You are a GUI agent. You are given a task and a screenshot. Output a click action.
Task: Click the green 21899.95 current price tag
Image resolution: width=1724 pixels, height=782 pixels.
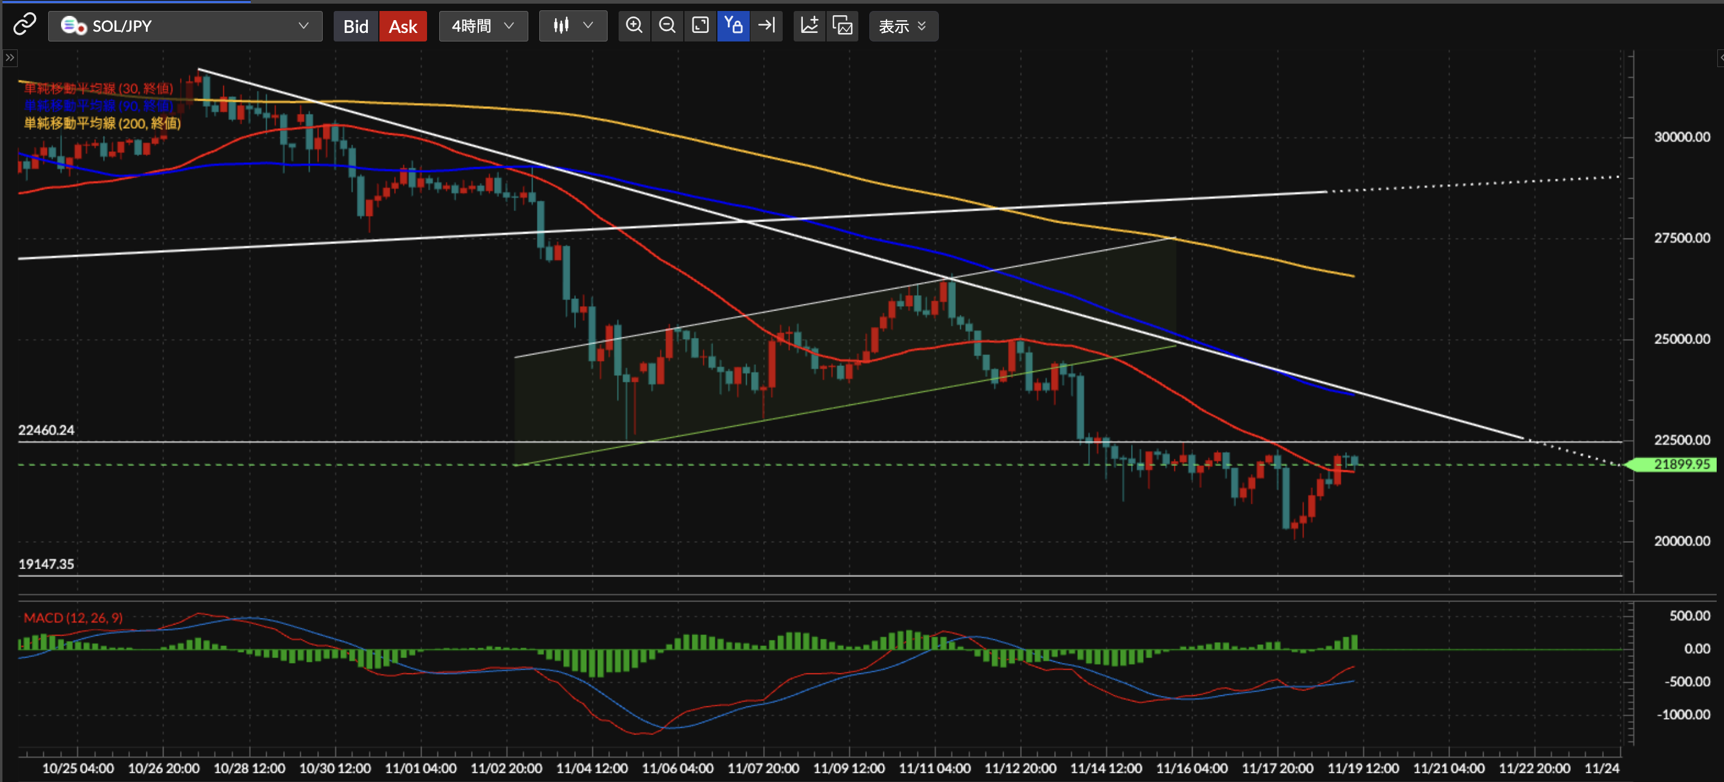1681,464
